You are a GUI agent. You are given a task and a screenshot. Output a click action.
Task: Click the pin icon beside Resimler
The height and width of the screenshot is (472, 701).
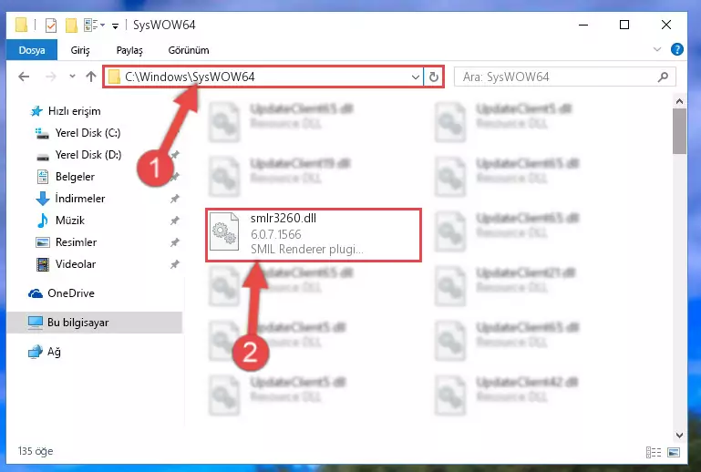point(174,242)
